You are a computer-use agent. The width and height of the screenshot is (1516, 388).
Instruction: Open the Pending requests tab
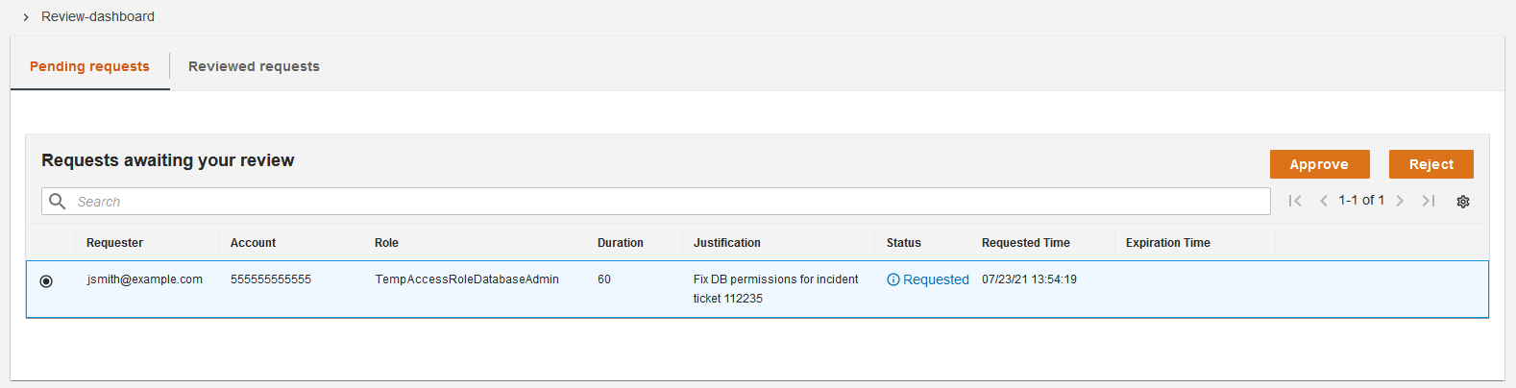(89, 66)
